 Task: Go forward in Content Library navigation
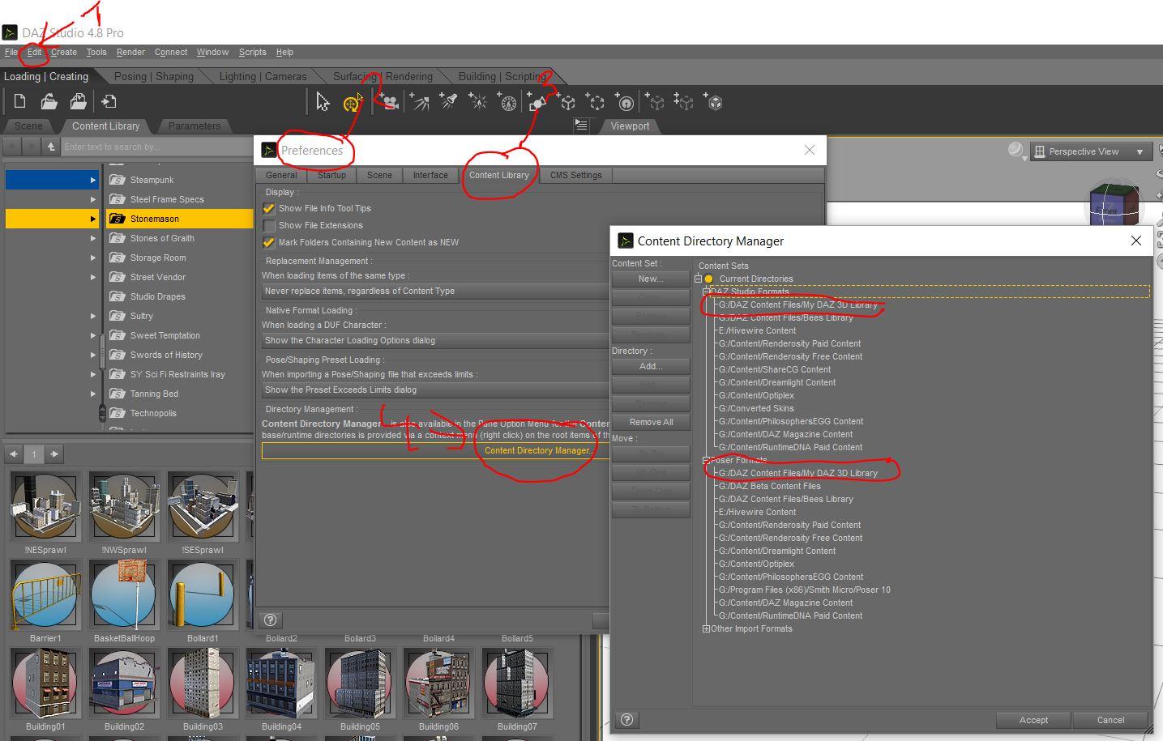tap(31, 147)
